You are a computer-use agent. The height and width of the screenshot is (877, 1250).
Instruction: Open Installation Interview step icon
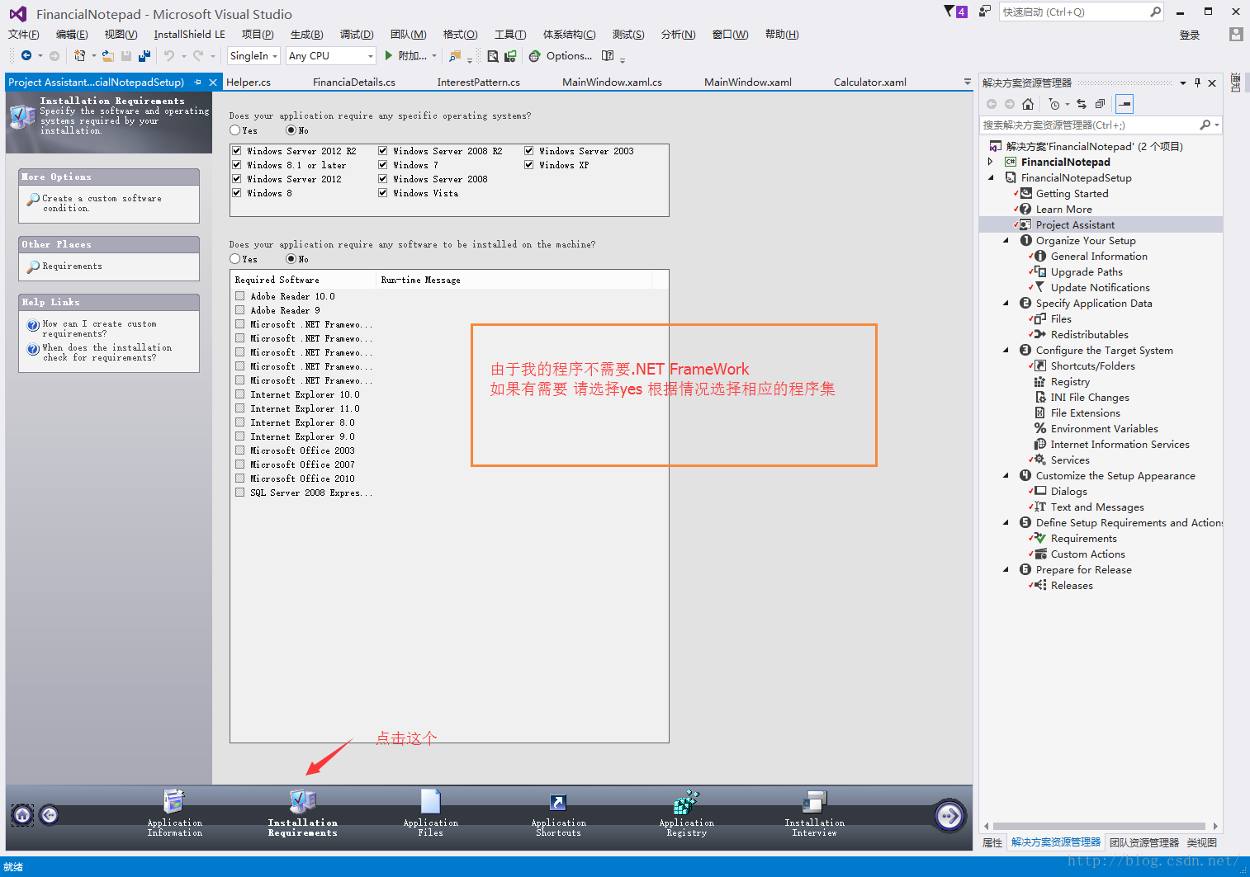(814, 802)
